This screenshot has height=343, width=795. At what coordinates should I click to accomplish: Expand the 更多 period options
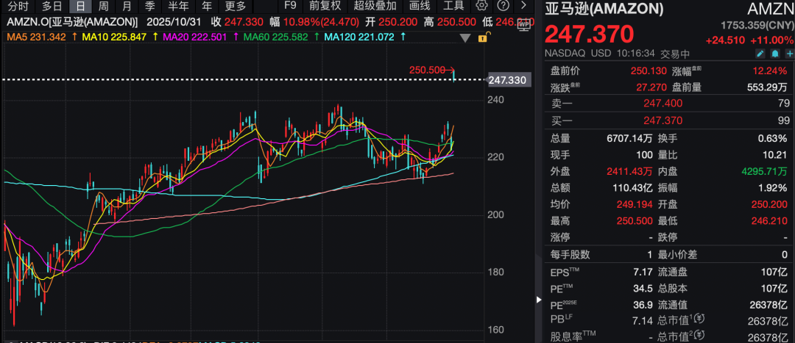coord(236,6)
